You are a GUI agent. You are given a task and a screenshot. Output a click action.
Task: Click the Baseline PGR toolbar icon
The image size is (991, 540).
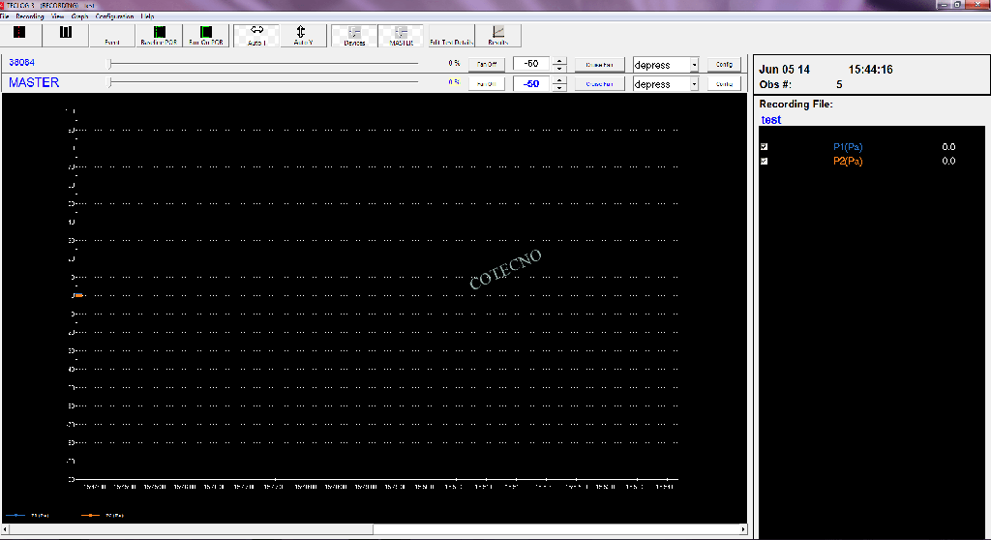(159, 35)
